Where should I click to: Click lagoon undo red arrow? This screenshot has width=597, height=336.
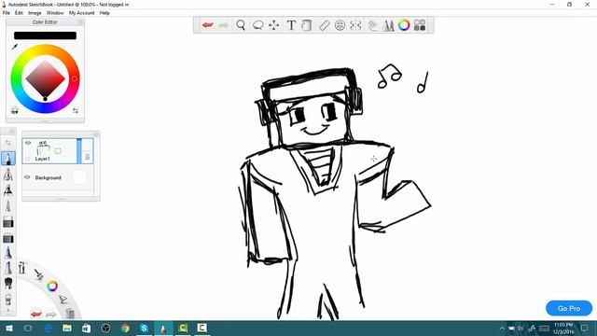tap(35, 314)
